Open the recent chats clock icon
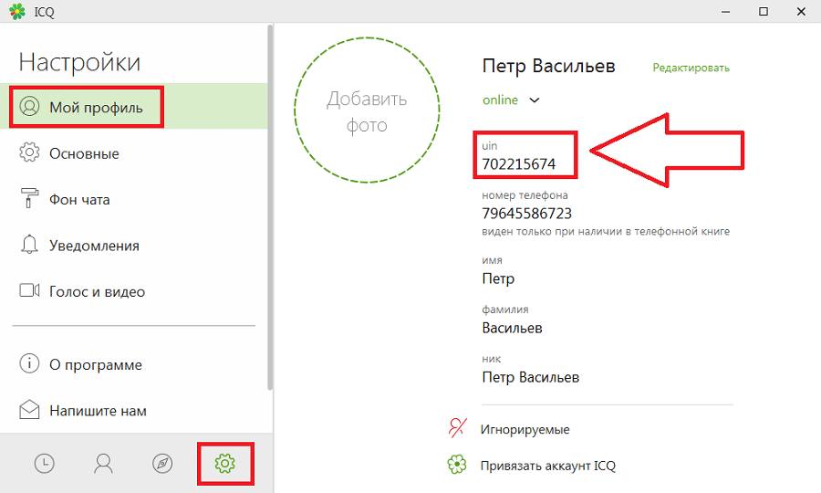Viewport: 821px width, 493px height. pos(45,464)
